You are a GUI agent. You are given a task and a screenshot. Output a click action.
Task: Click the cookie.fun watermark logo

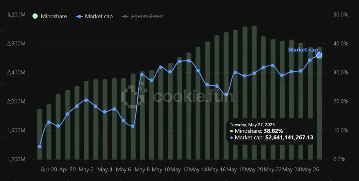pos(177,96)
